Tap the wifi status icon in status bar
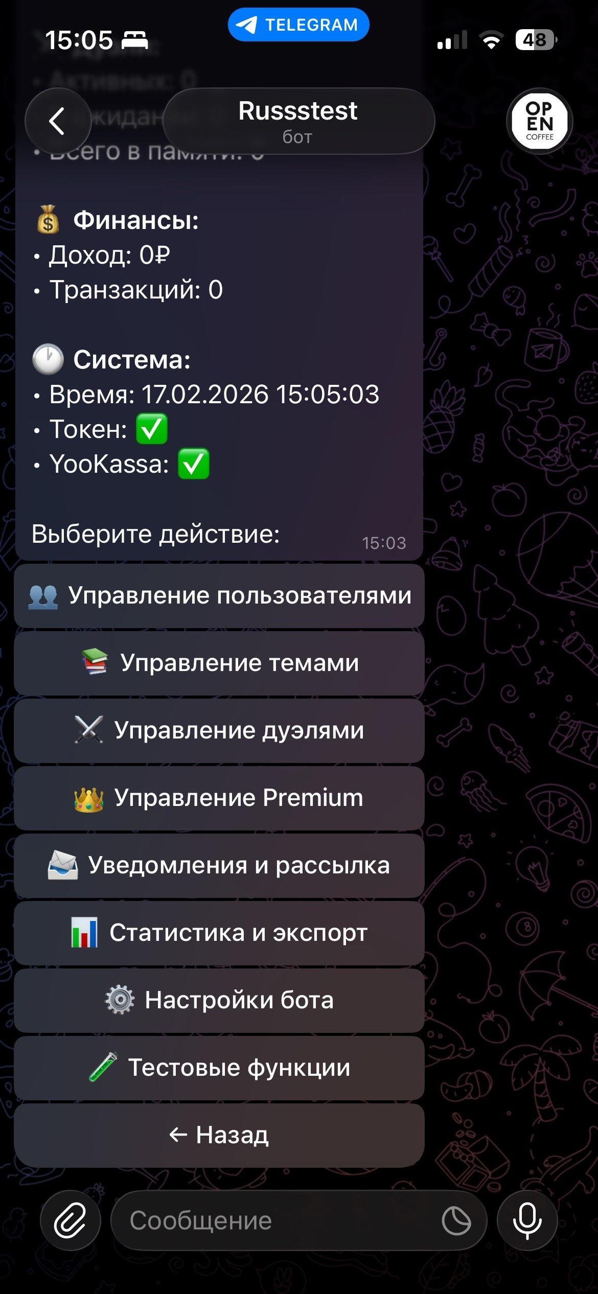Viewport: 598px width, 1294px height. tap(491, 40)
